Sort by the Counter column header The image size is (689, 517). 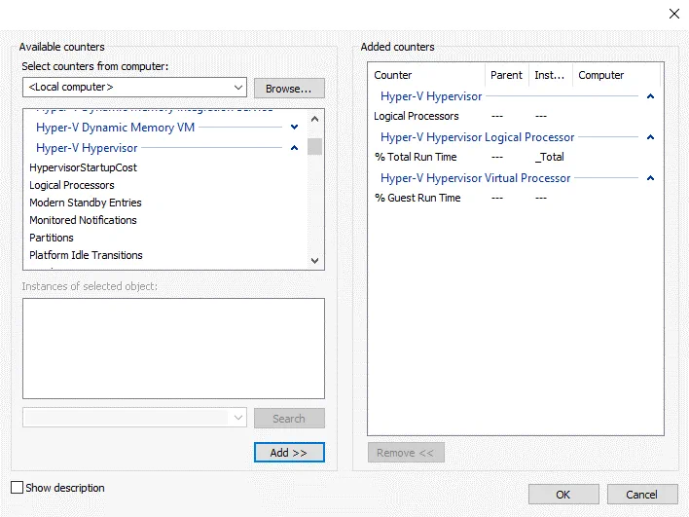tap(393, 75)
